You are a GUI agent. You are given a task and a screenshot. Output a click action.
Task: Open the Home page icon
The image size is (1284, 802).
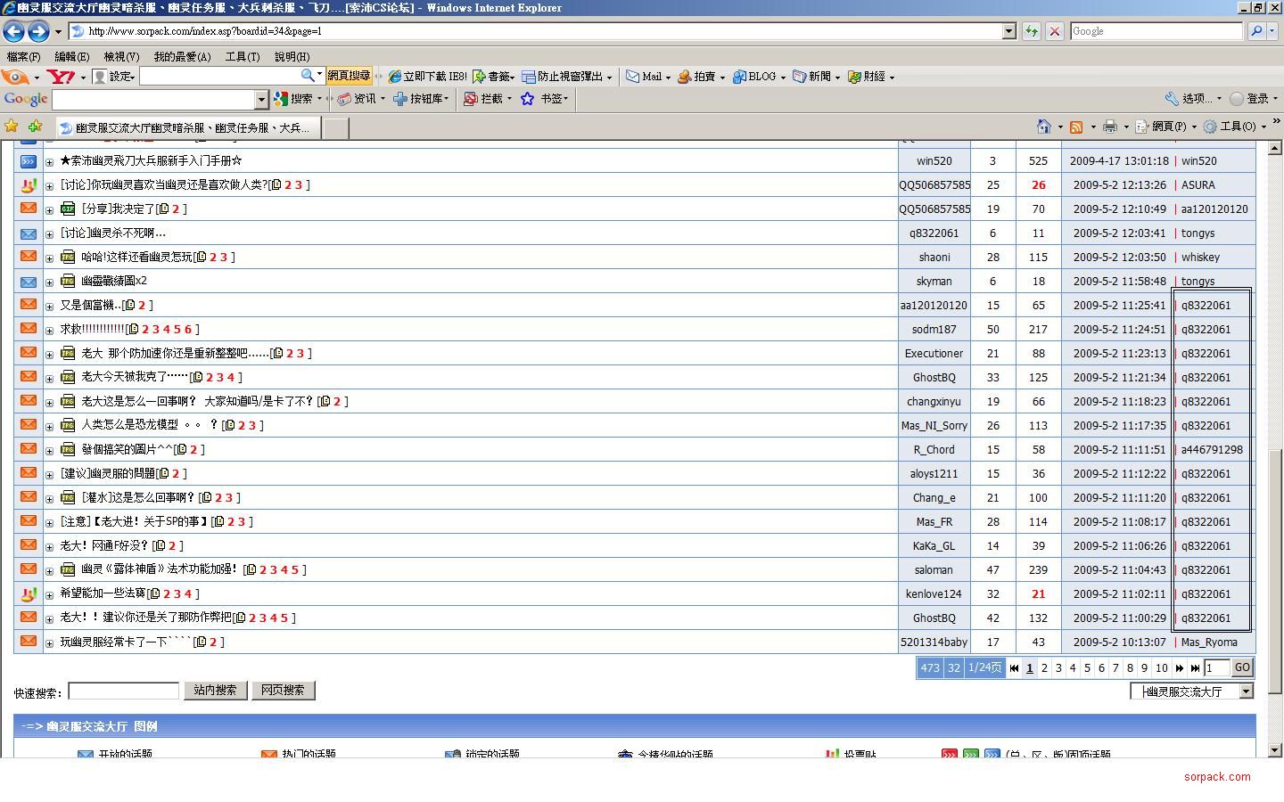point(1043,127)
